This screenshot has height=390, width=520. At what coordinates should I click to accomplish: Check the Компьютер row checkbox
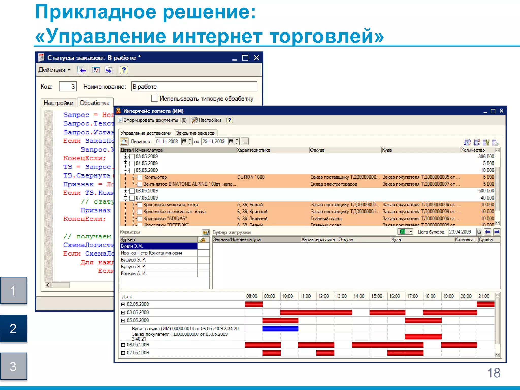coord(140,177)
